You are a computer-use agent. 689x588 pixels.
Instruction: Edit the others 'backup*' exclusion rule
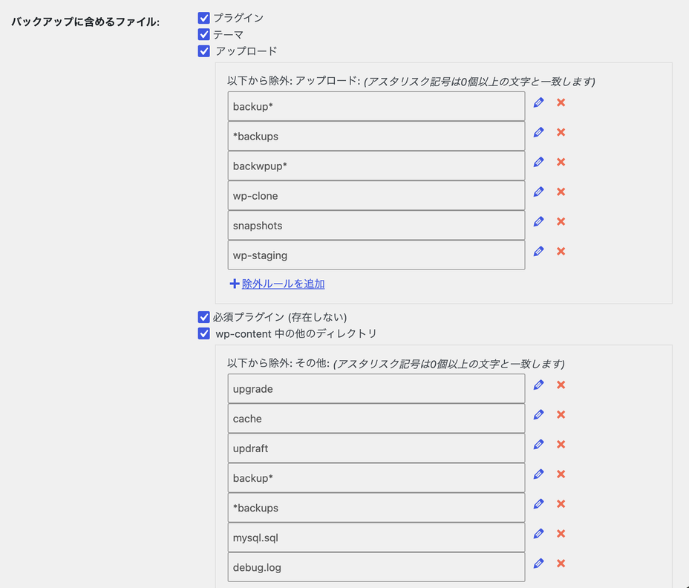tap(538, 474)
